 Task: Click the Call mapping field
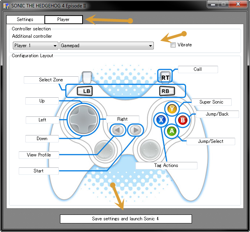198,69
